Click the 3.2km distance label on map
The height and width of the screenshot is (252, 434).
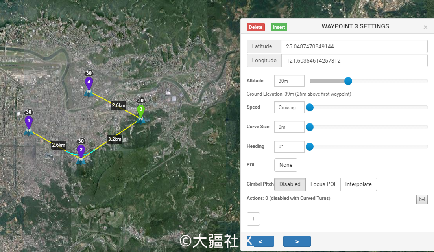pyautogui.click(x=115, y=139)
